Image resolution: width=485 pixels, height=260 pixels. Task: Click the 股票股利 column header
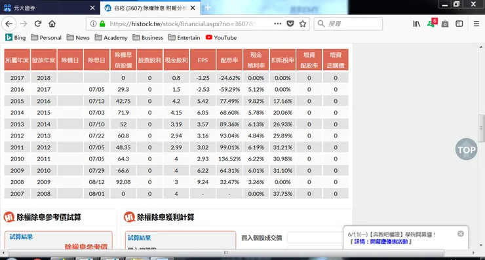149,60
